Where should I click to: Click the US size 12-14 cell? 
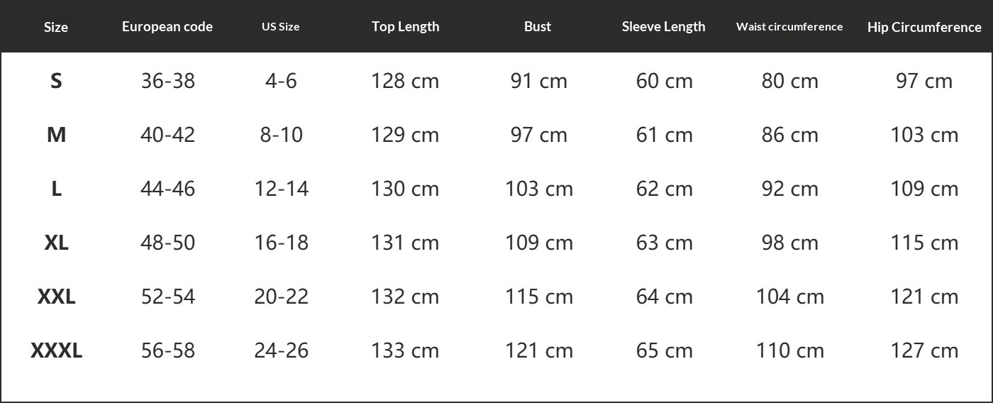(282, 189)
